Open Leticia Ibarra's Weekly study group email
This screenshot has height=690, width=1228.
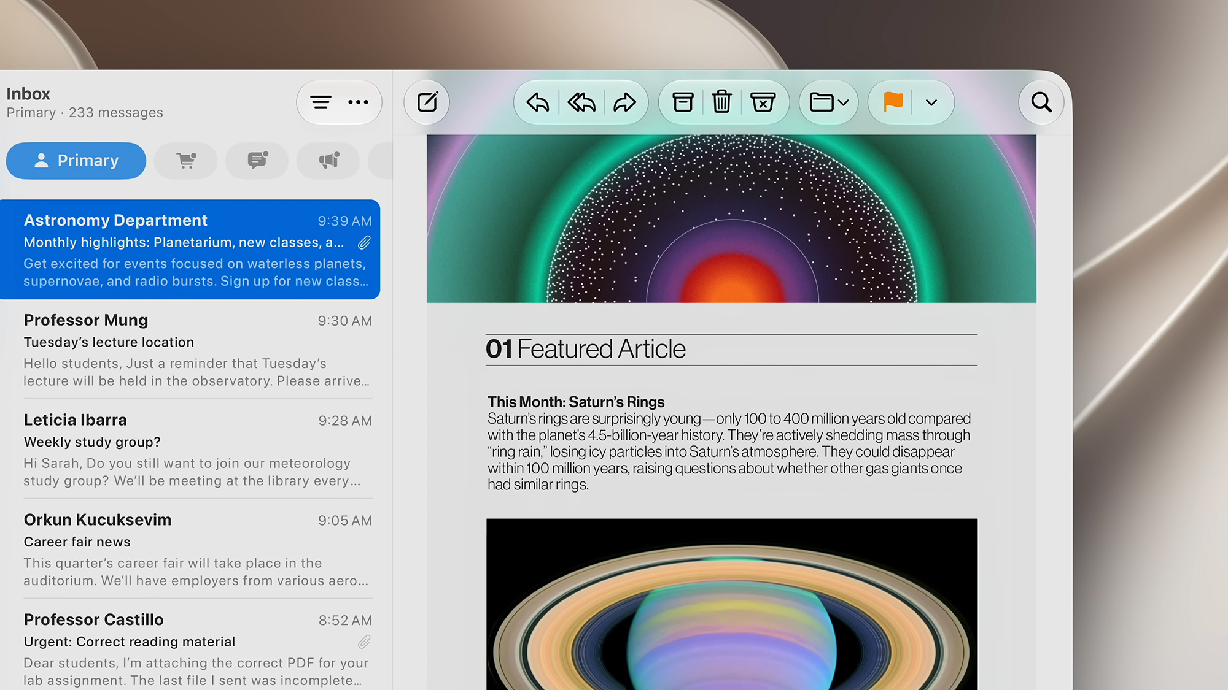[x=190, y=450]
